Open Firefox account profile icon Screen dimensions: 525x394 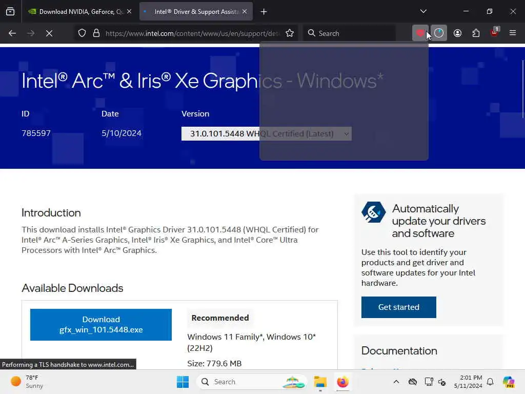coord(457,33)
